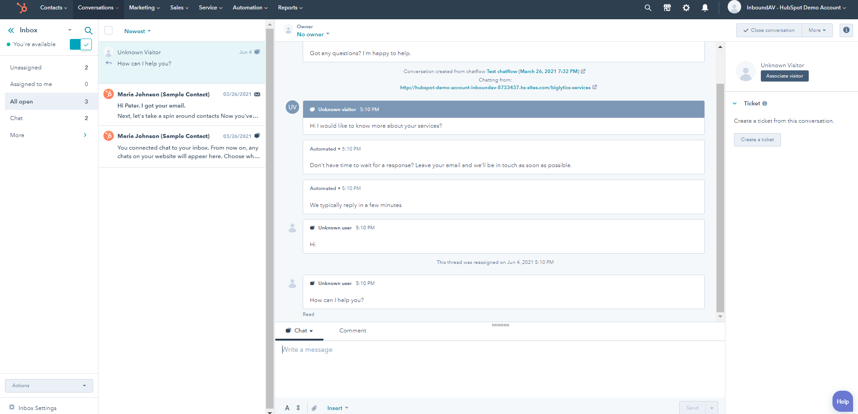Open the Marketplace storefront icon
Image resolution: width=858 pixels, height=414 pixels.
click(667, 8)
